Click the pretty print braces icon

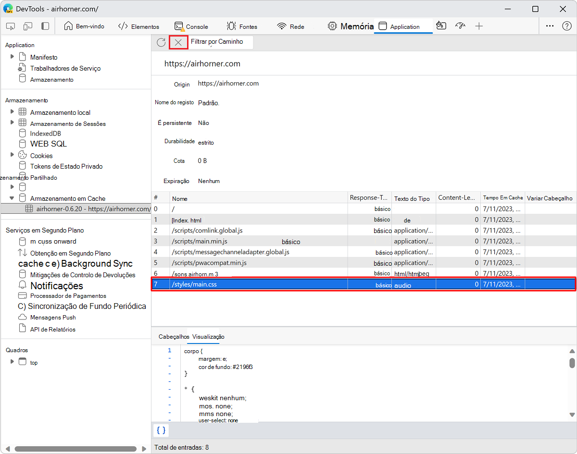coord(161,430)
